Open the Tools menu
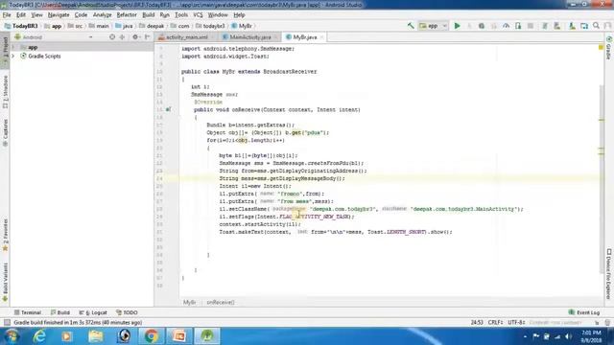614x345 pixels. click(x=181, y=15)
